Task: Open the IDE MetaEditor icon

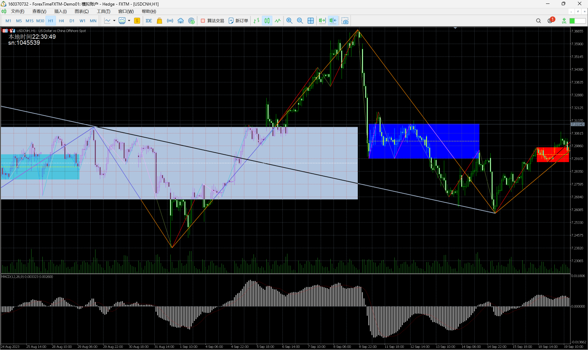Action: pos(149,21)
